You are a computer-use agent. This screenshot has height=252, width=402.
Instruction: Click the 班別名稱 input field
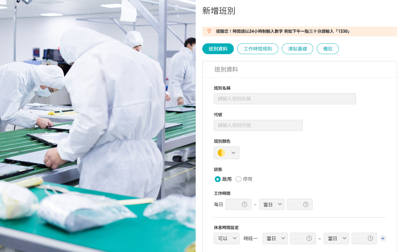tap(285, 99)
